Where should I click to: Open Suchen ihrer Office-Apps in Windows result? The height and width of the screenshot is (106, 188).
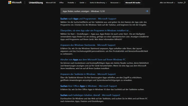tap(88, 86)
